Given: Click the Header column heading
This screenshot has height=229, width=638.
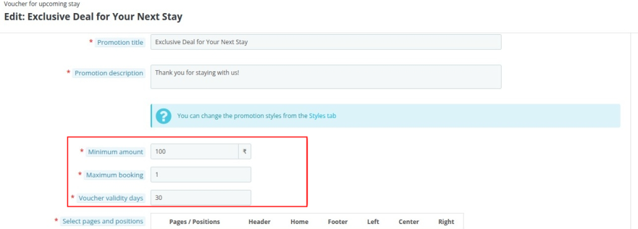Looking at the screenshot, I should [260, 222].
